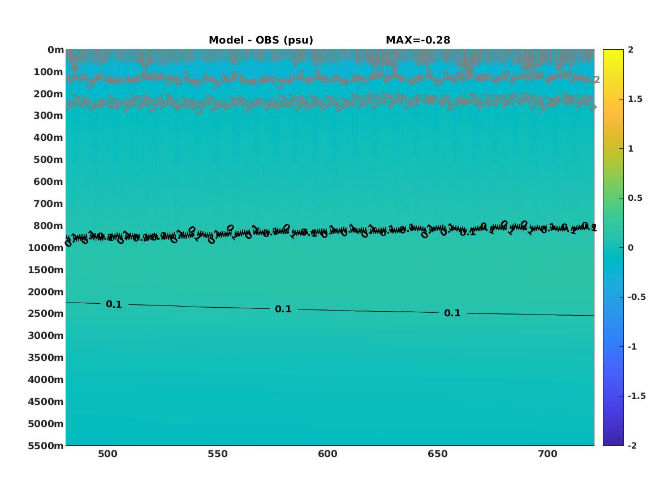Click the colorbar tick label '-1'
The width and height of the screenshot is (660, 495).
(632, 346)
